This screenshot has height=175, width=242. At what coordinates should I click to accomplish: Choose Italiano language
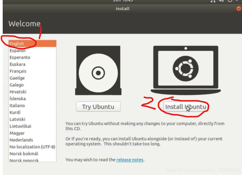point(32,106)
